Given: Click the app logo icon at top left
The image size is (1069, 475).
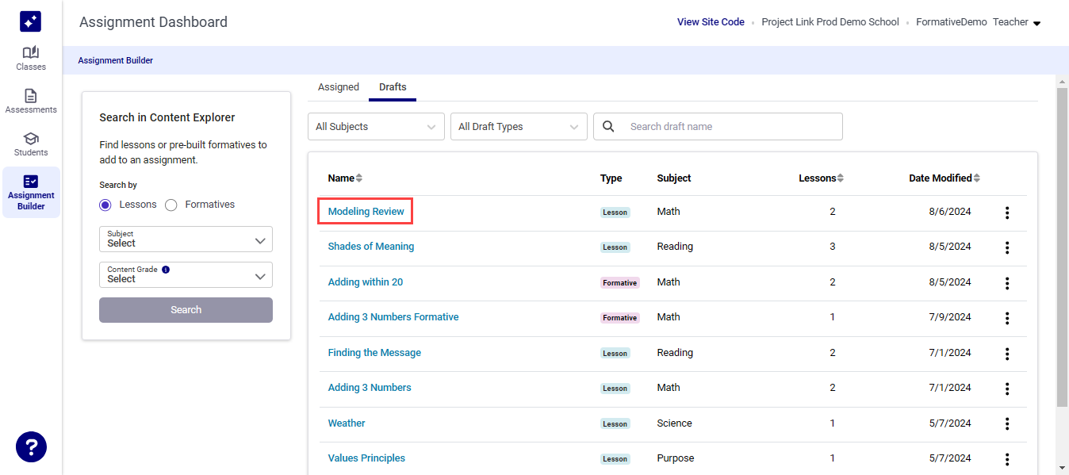Looking at the screenshot, I should (x=30, y=21).
